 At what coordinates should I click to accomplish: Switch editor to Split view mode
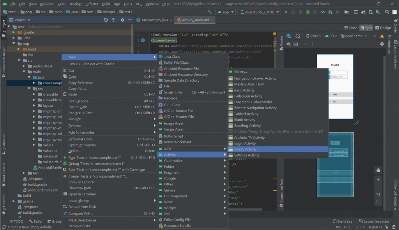click(x=366, y=28)
